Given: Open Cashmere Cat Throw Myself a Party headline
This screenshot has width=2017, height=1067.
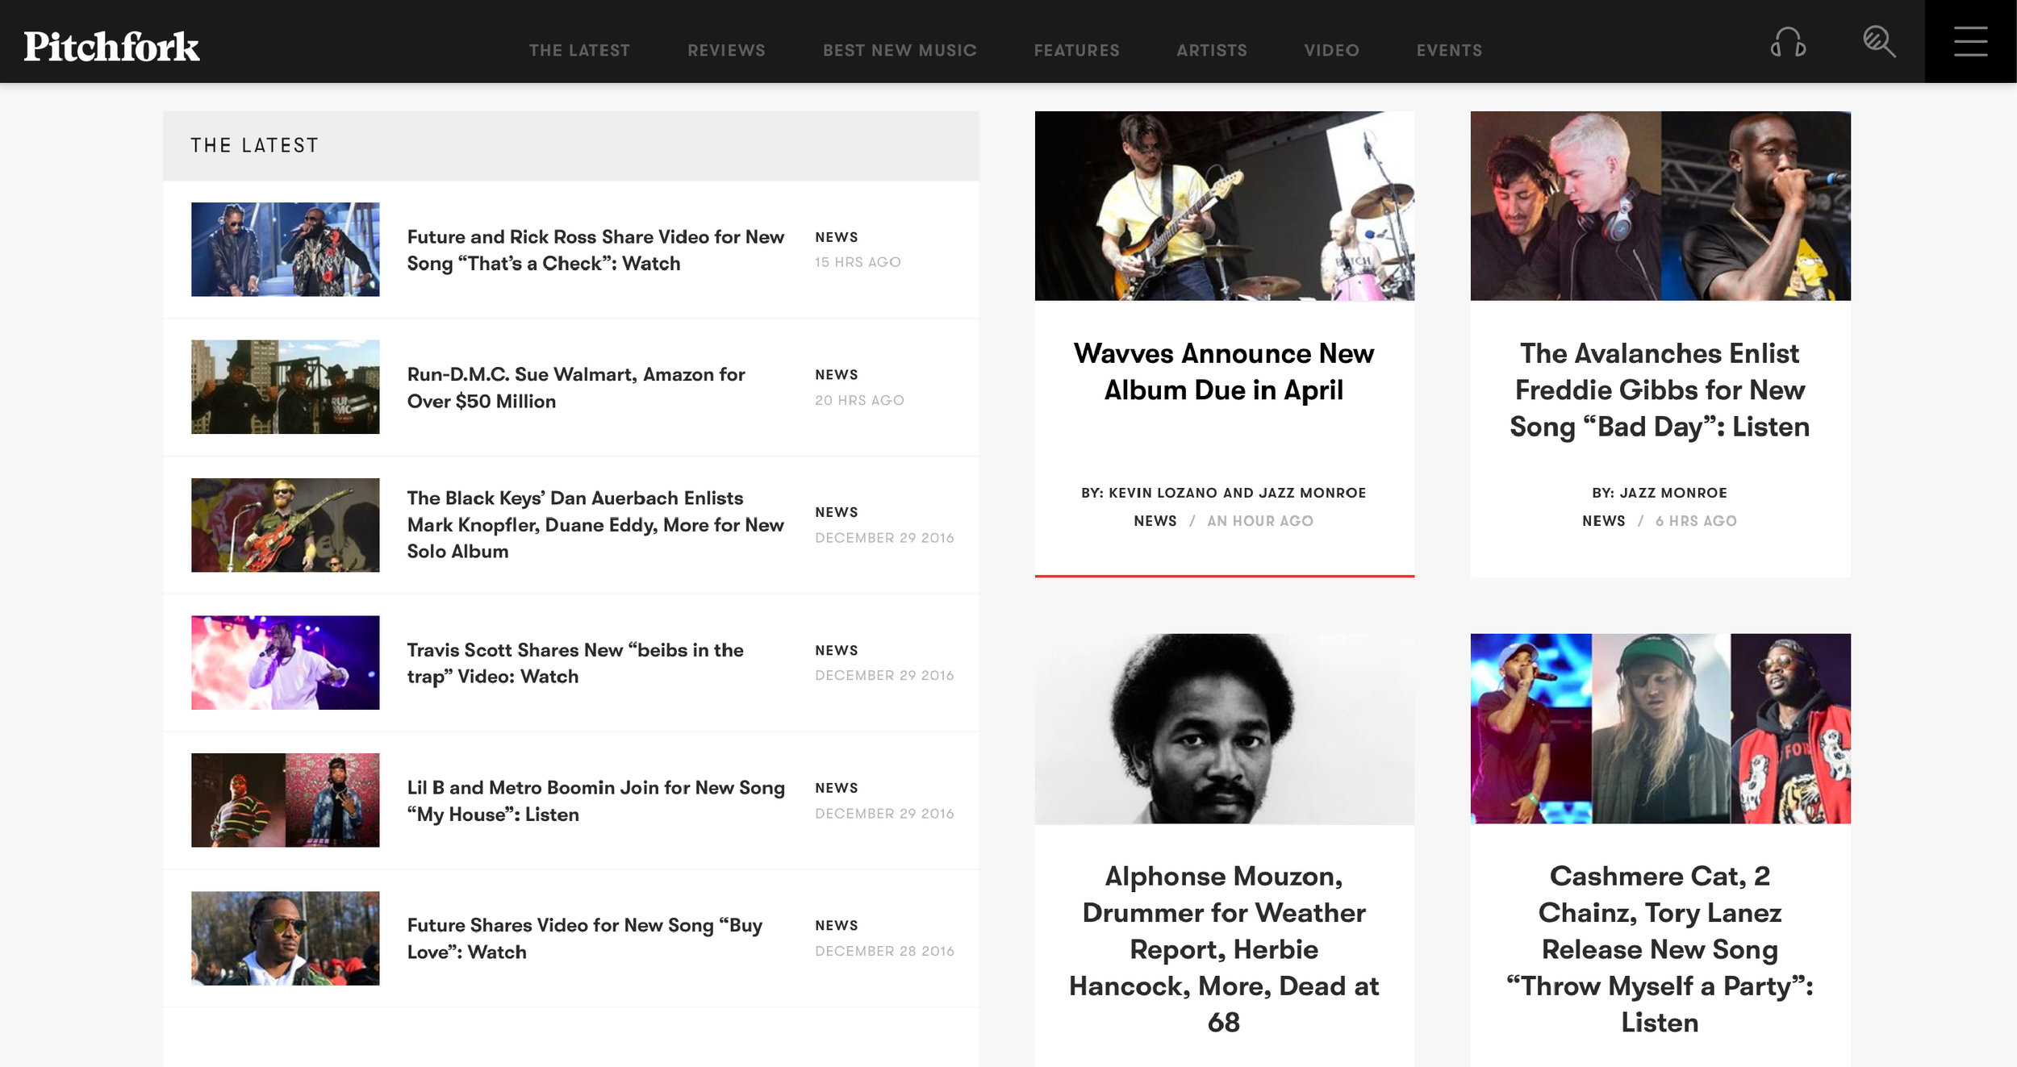Looking at the screenshot, I should [x=1660, y=949].
